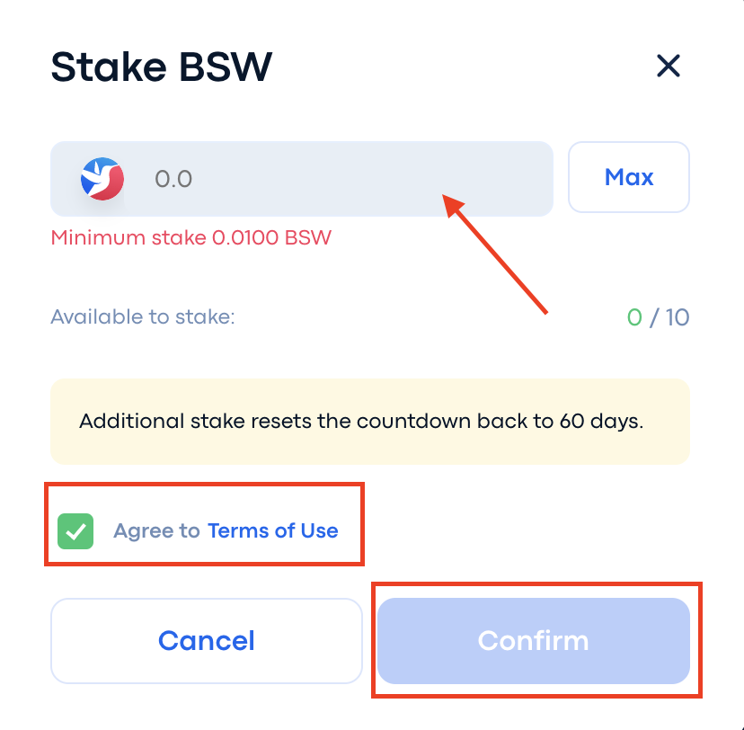Uncheck the Terms of Use agreement checkbox
This screenshot has height=730, width=744.
pyautogui.click(x=75, y=531)
